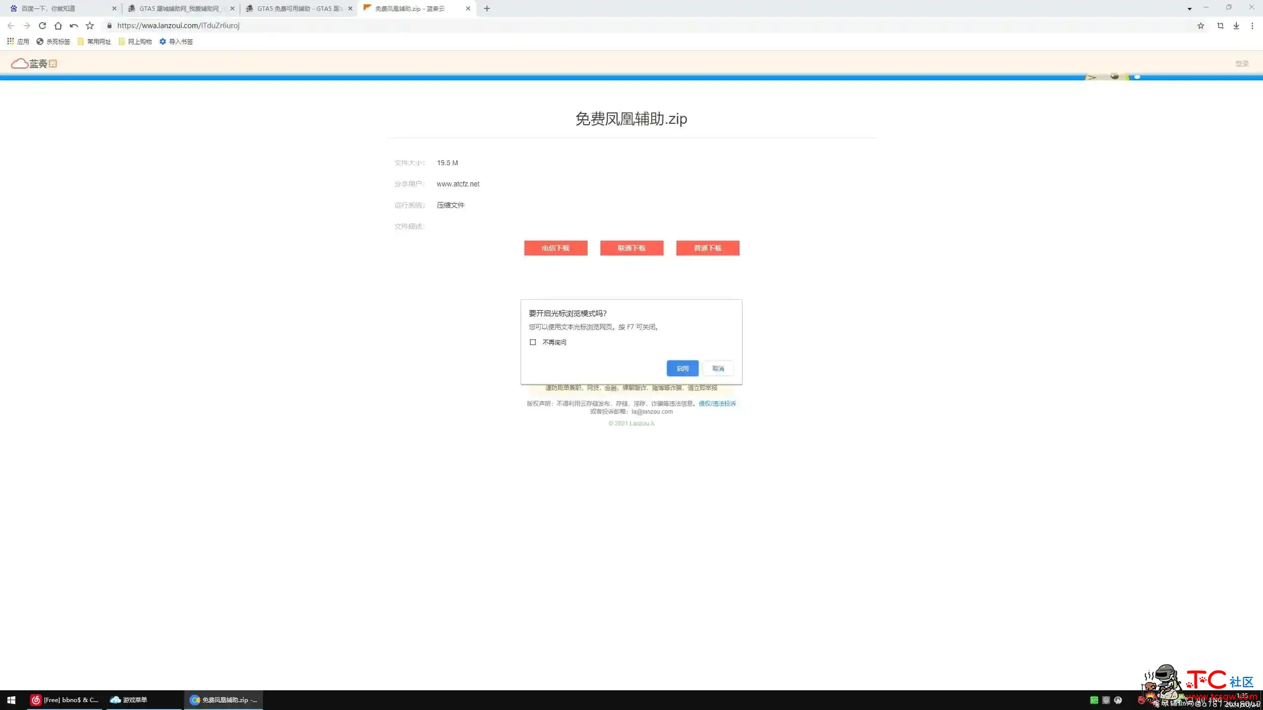Click the browser download icon in toolbar

(x=1236, y=25)
